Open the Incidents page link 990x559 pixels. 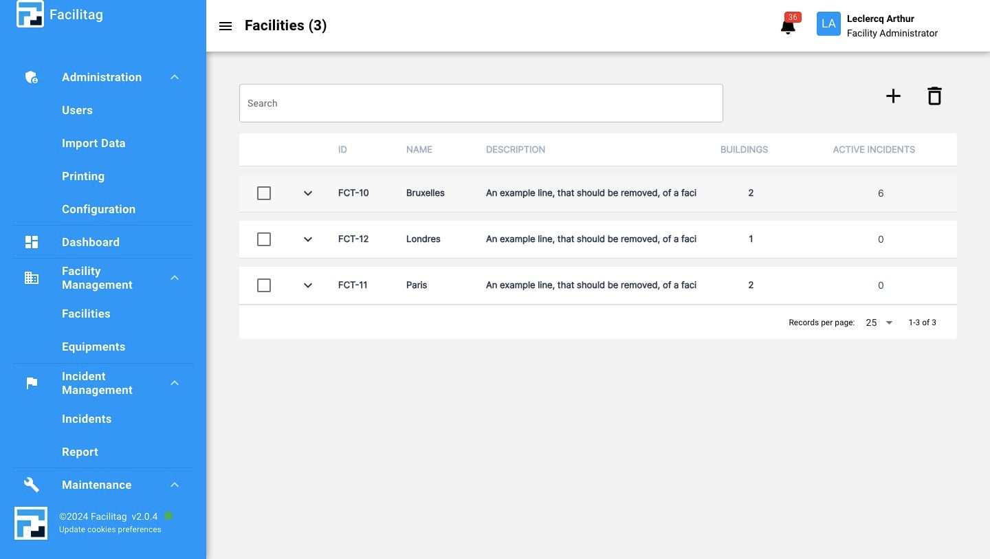point(87,419)
